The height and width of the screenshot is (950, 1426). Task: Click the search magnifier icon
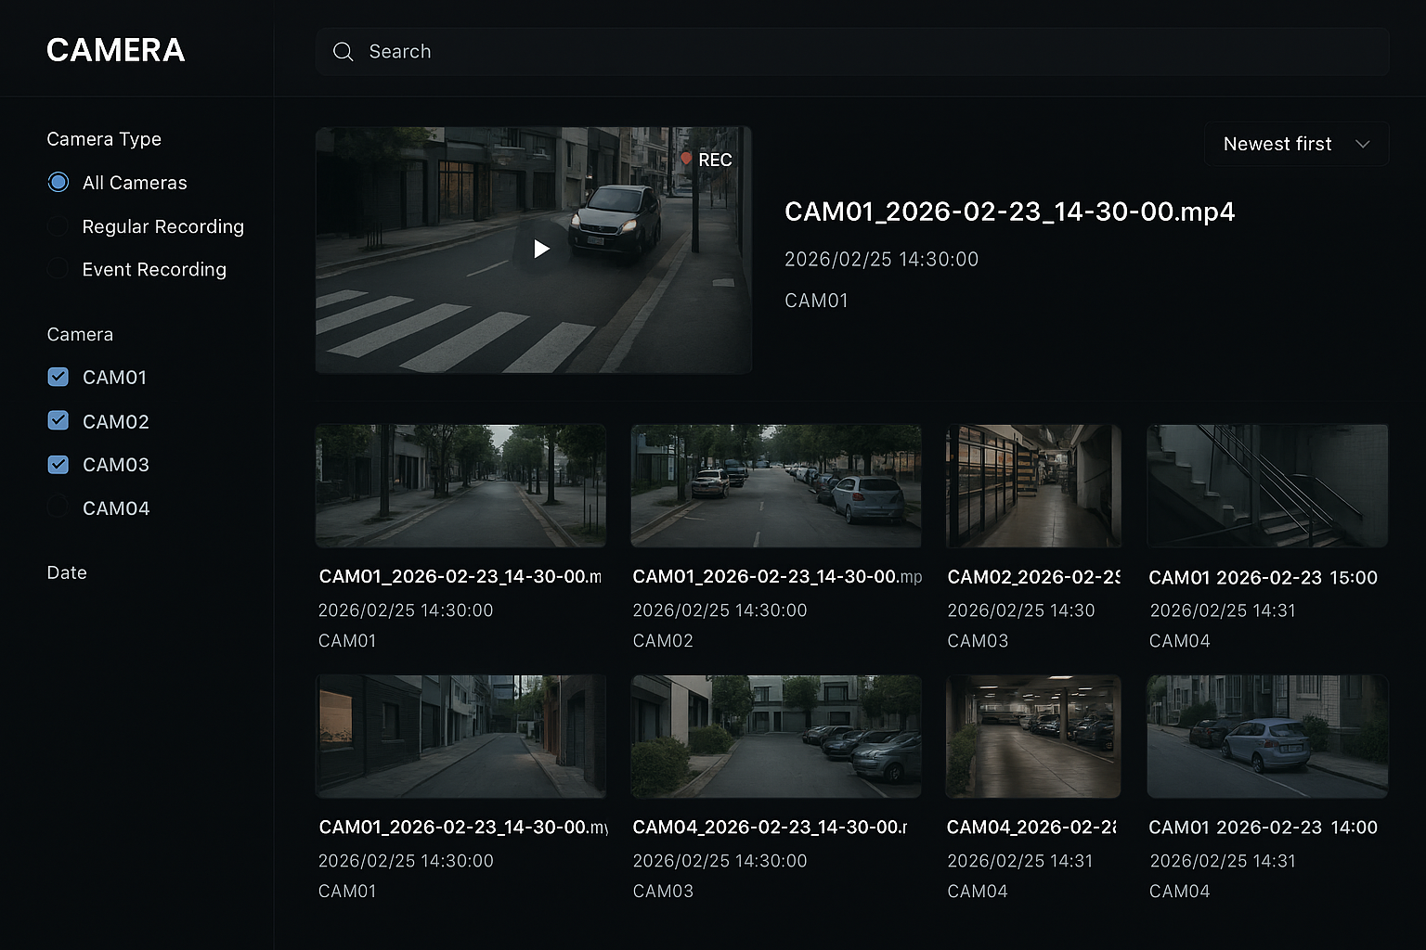pyautogui.click(x=344, y=52)
